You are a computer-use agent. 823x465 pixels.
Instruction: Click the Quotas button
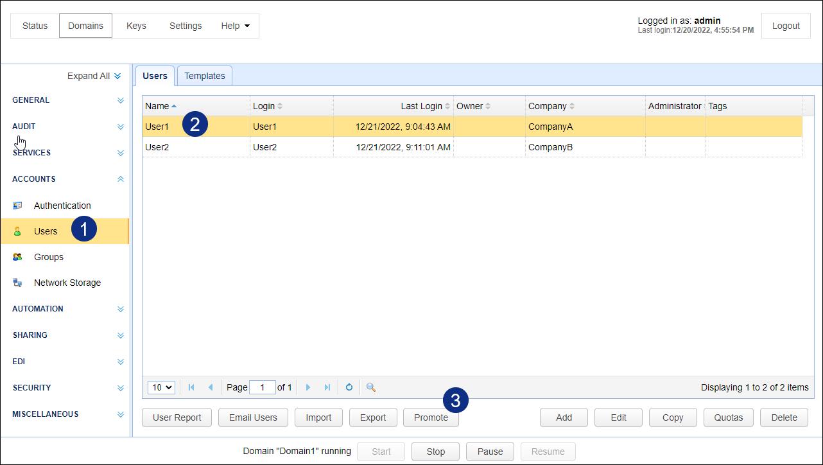pos(728,417)
